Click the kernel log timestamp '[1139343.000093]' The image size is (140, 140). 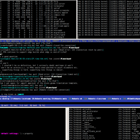pos(117,19)
